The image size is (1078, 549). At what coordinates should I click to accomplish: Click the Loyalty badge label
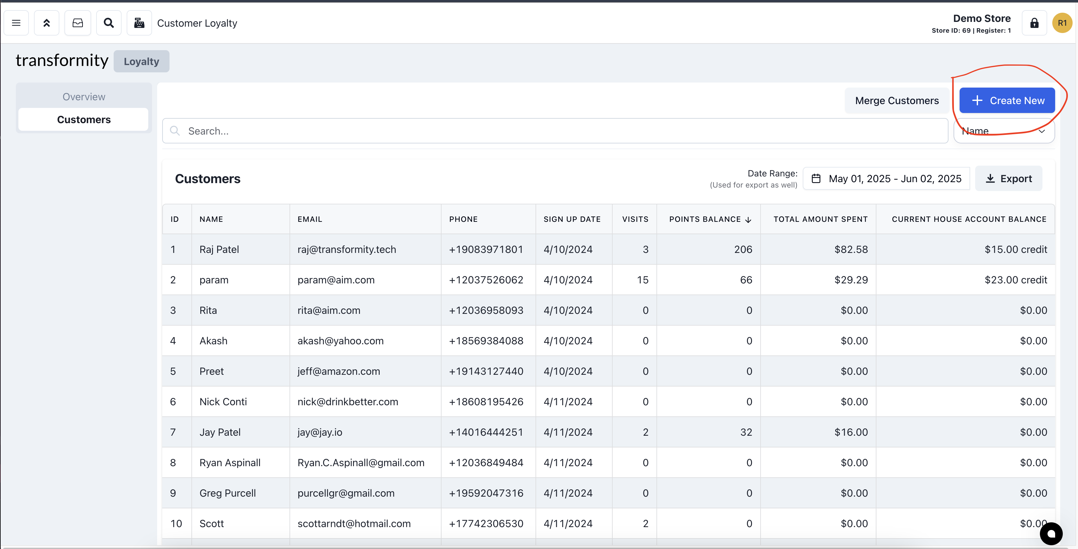(142, 62)
